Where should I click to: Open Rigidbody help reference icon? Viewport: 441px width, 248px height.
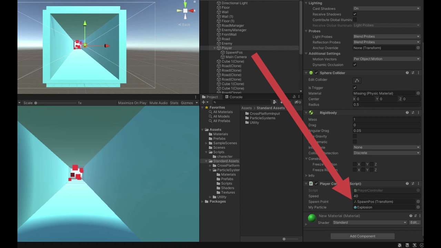[x=407, y=113]
